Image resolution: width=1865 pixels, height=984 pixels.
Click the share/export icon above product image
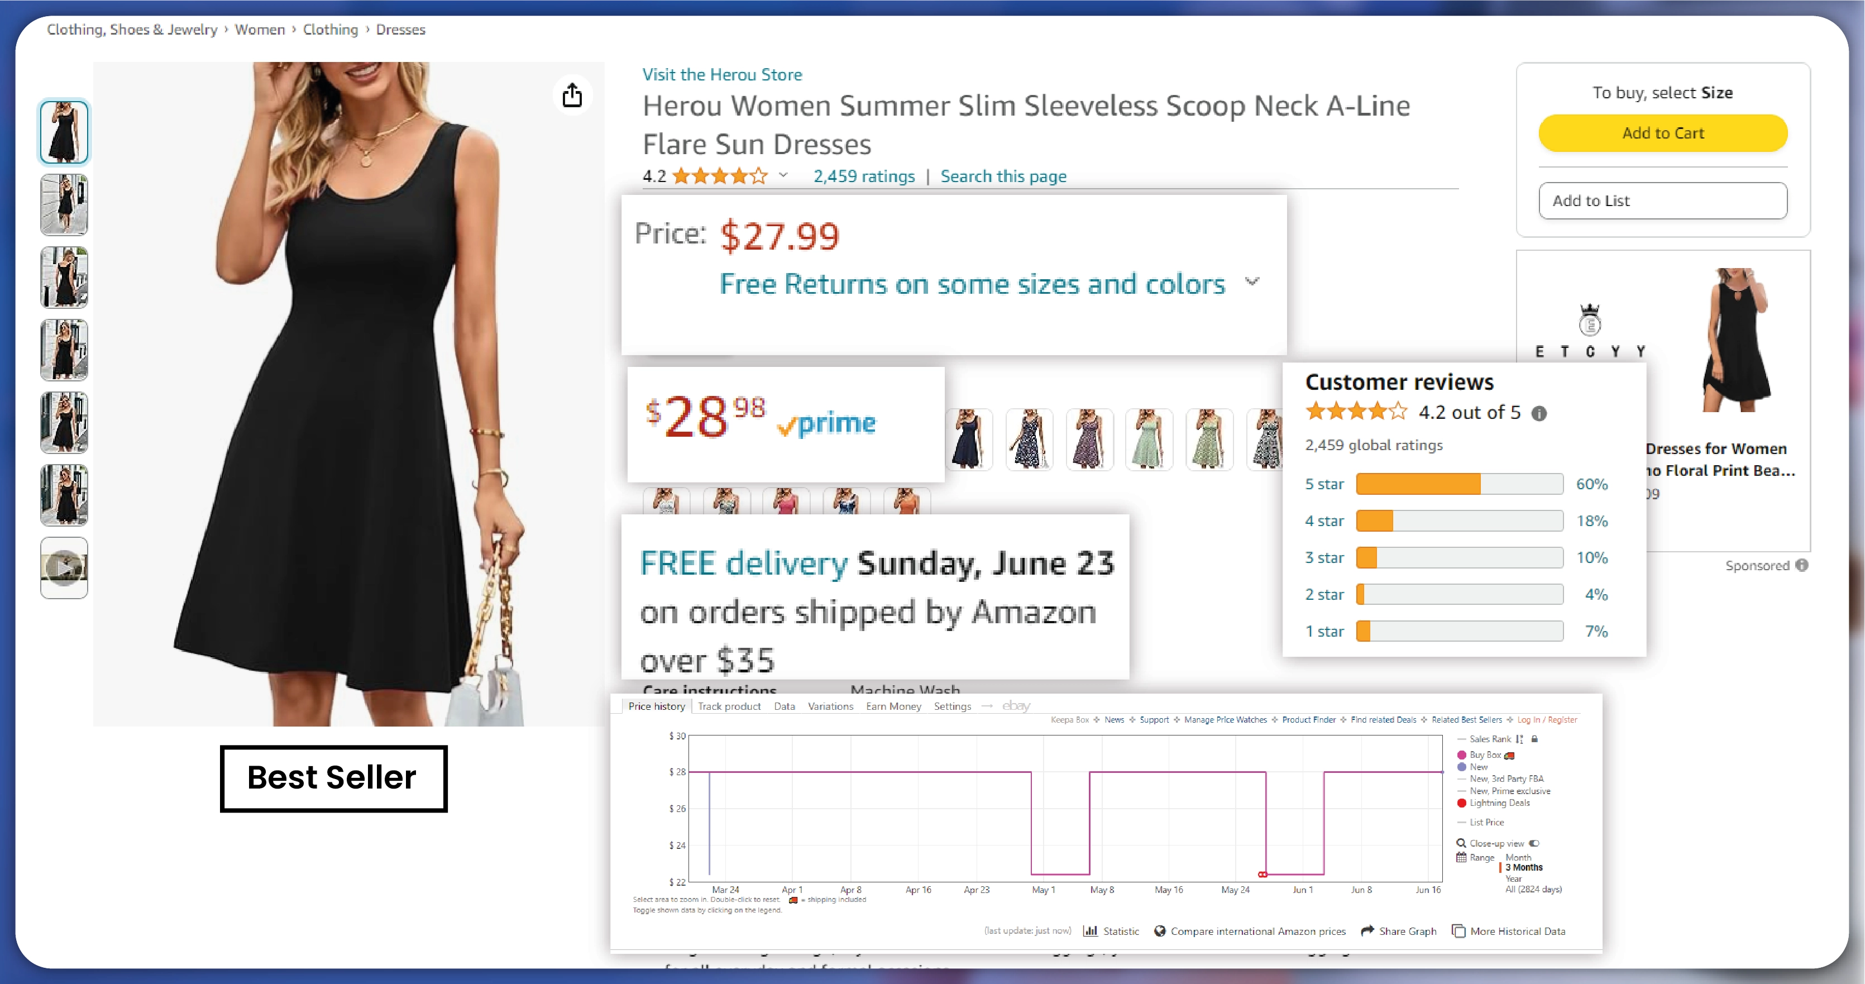571,95
